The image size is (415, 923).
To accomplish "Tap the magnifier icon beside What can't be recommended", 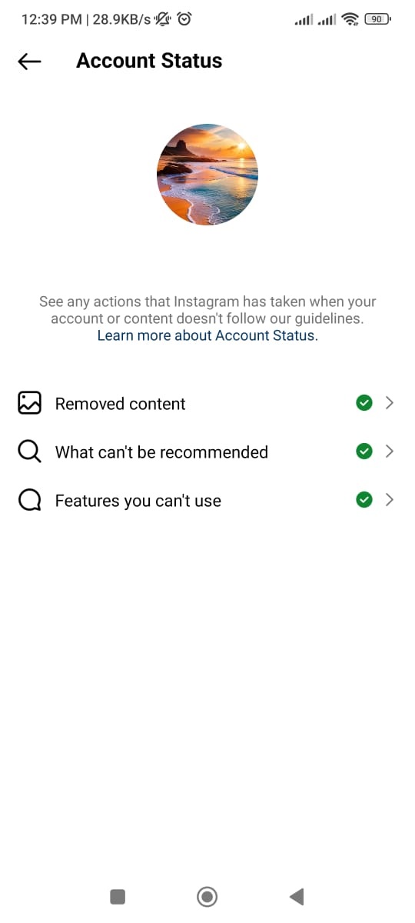I will (29, 452).
